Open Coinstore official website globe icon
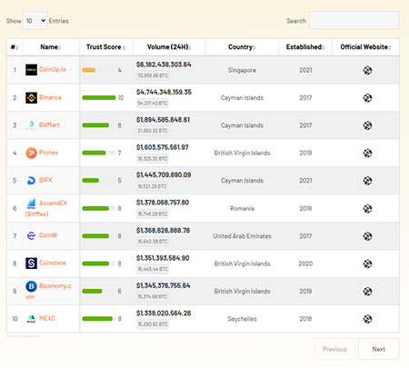 point(367,264)
